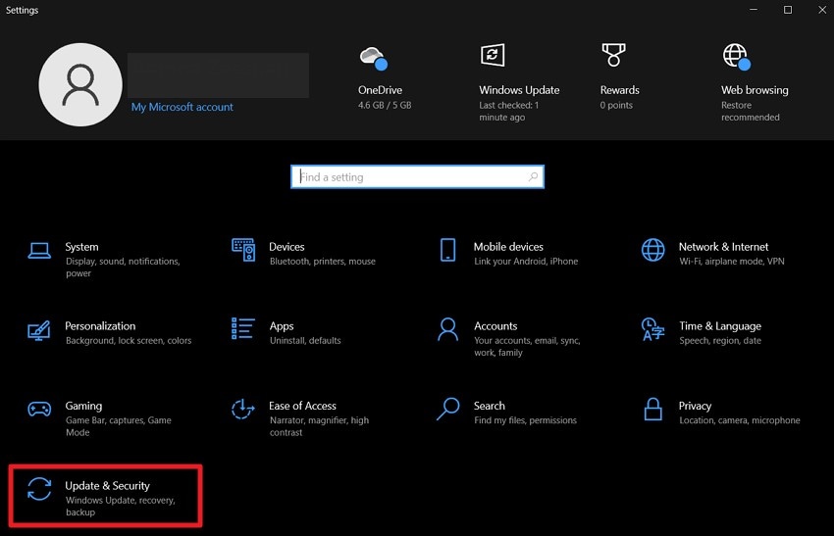Open the Ease of Access icon

point(243,409)
